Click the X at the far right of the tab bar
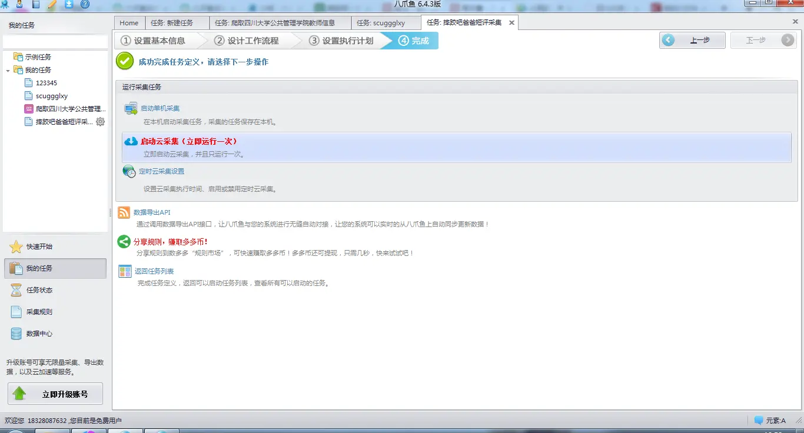The image size is (804, 433). tap(795, 21)
